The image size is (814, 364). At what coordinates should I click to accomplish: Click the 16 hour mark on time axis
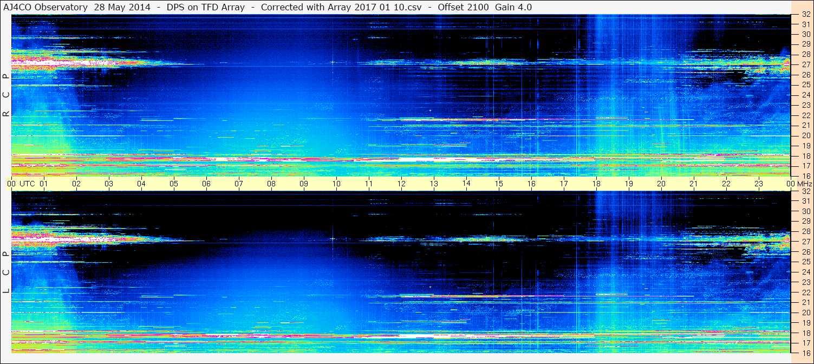click(531, 184)
